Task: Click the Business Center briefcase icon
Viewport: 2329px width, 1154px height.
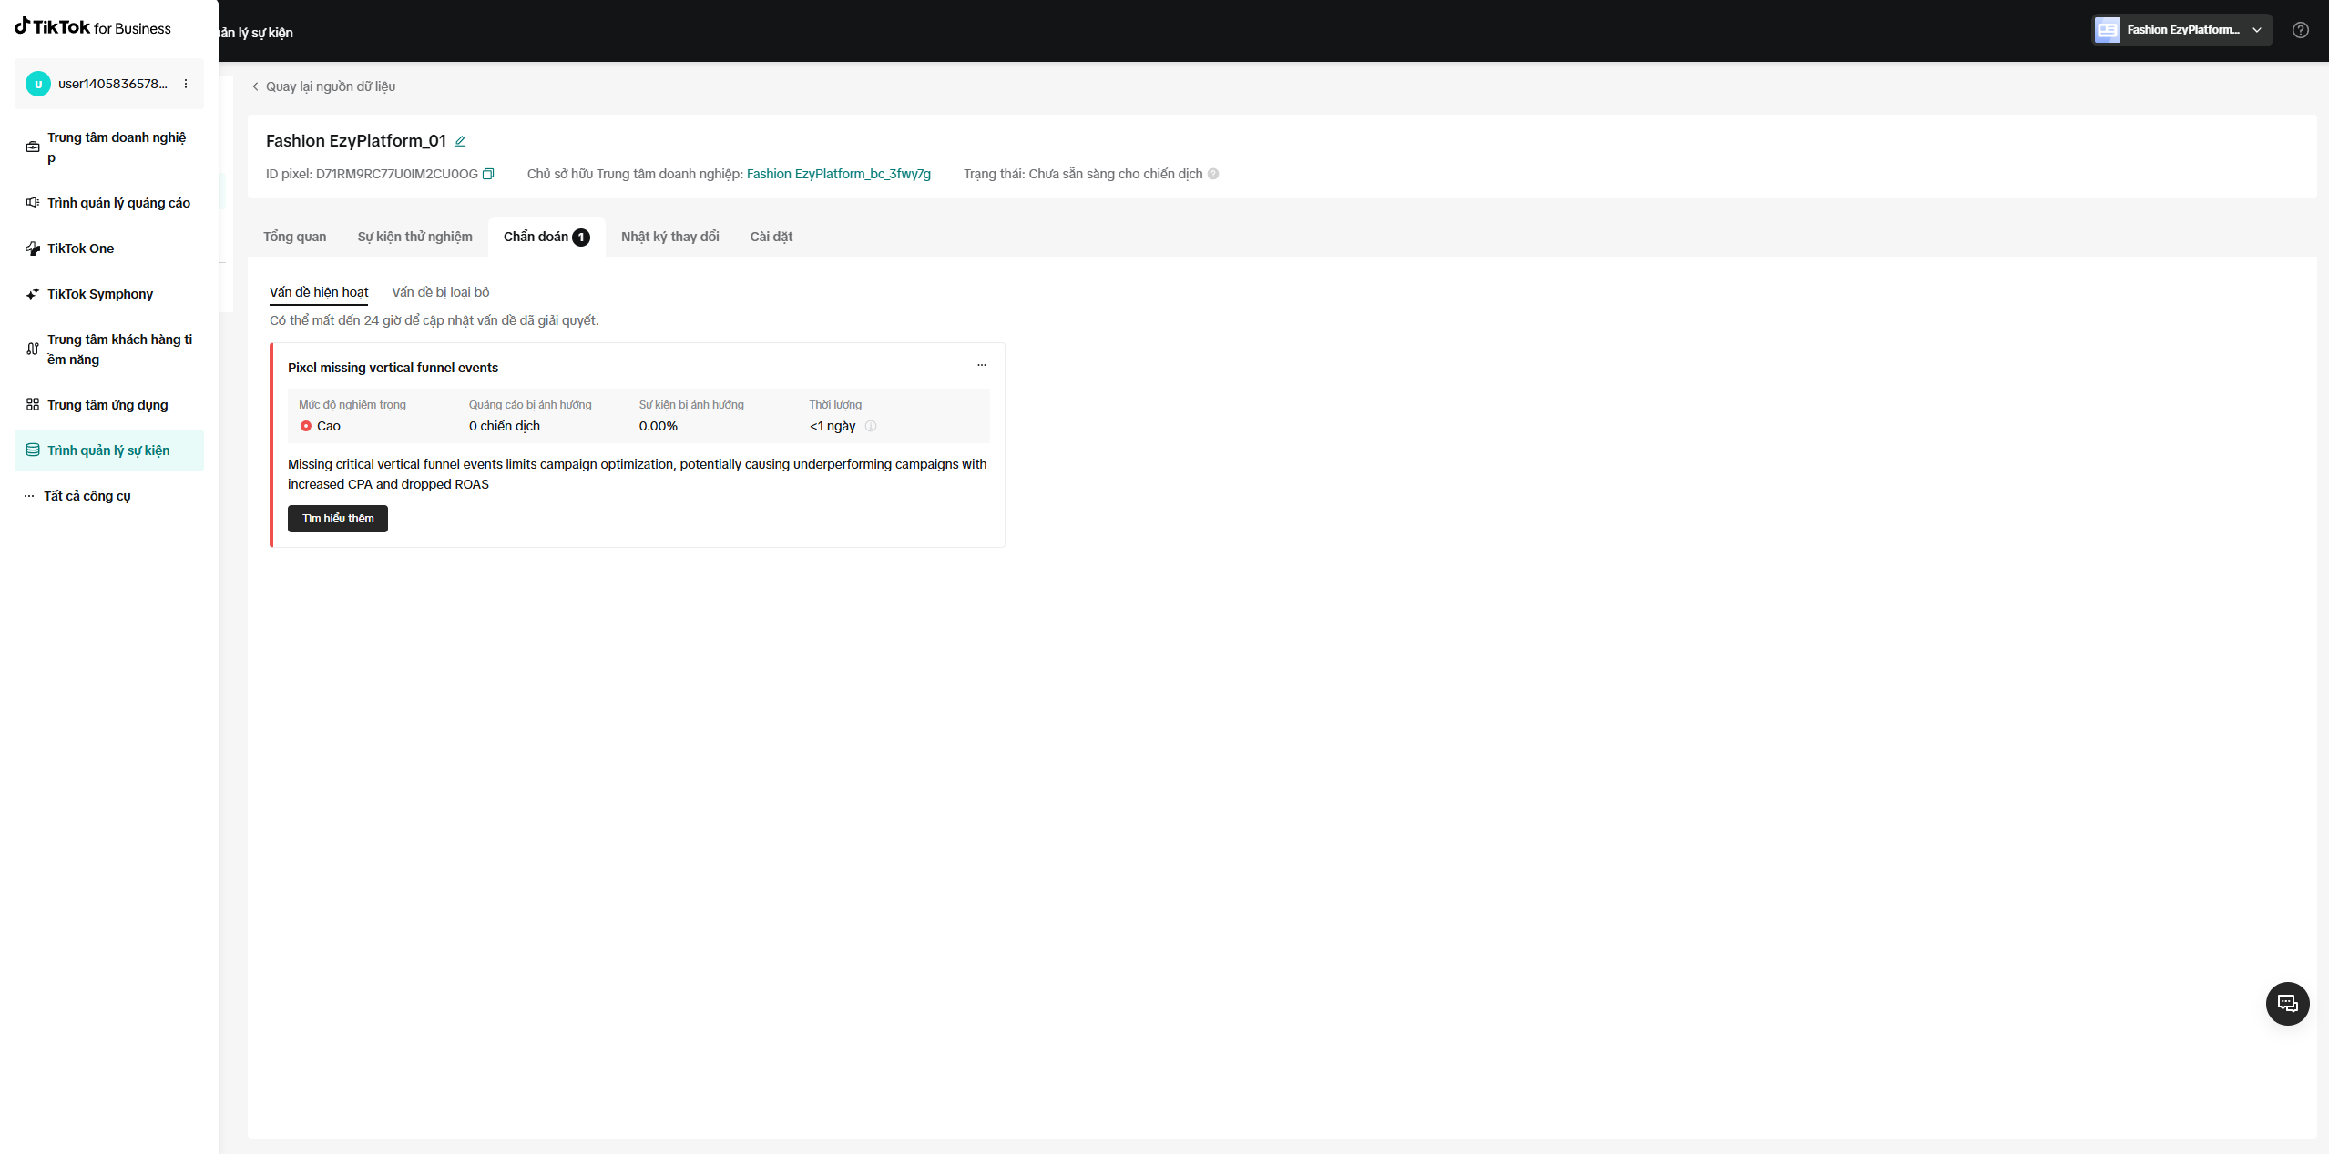Action: pyautogui.click(x=33, y=147)
